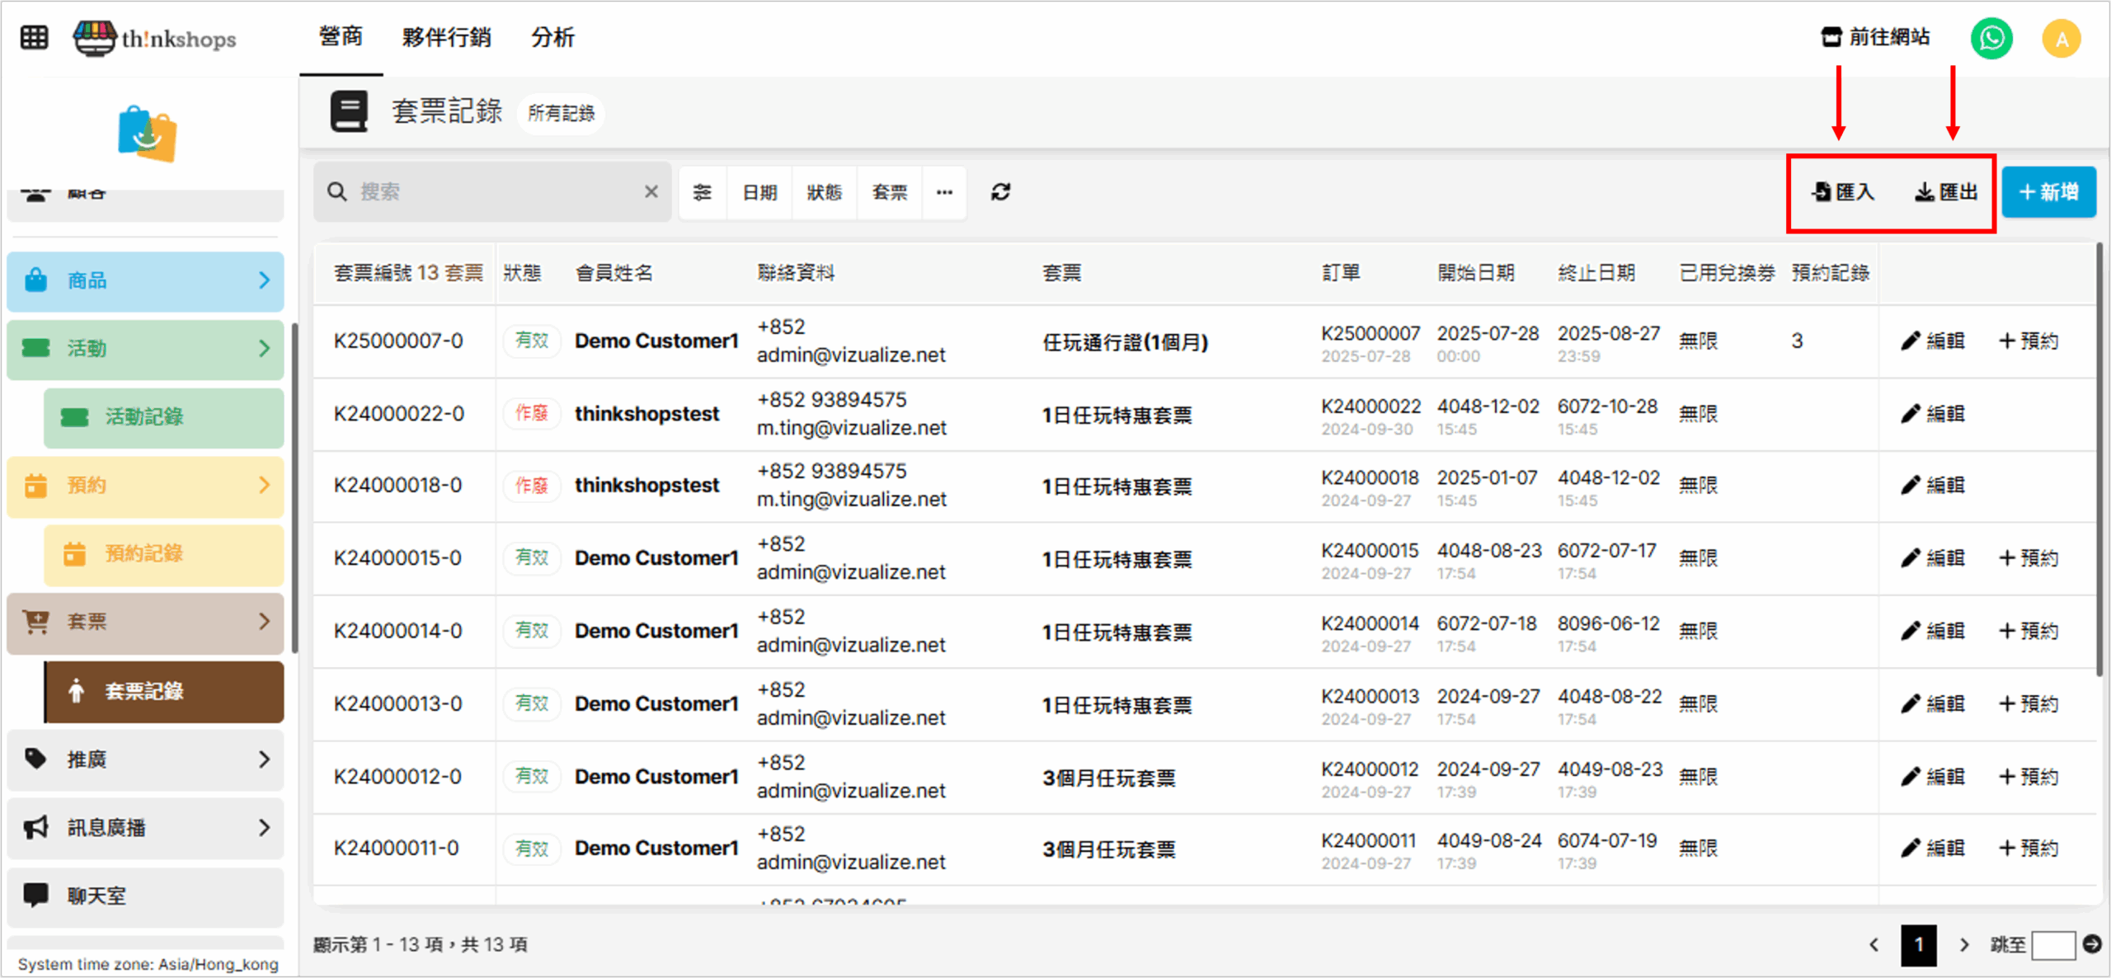Click the 新增 add button

pos(2048,192)
